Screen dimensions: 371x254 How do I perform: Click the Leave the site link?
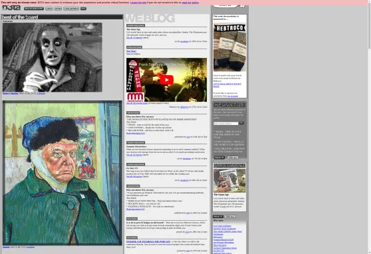click(138, 3)
